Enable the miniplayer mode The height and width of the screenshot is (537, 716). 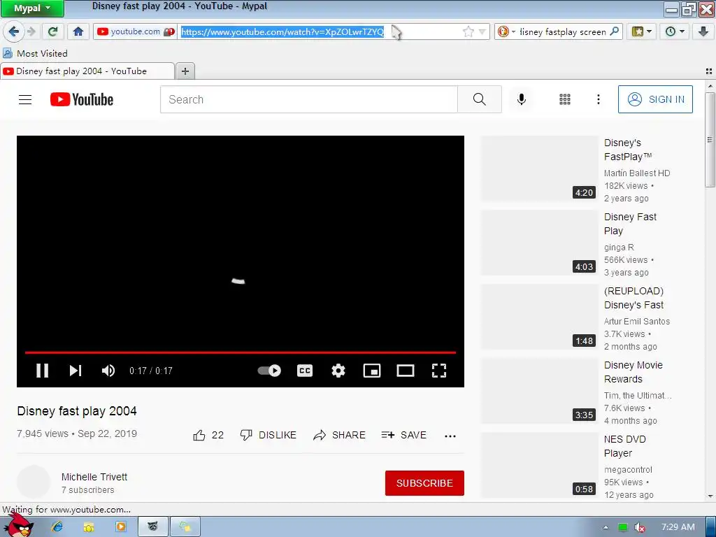point(372,371)
